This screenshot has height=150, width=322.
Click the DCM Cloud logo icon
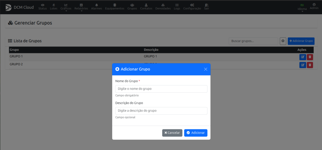[x=8, y=7]
